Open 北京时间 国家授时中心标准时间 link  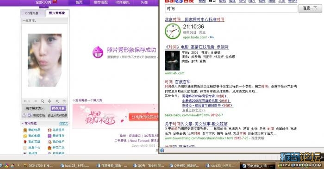pos(194,19)
